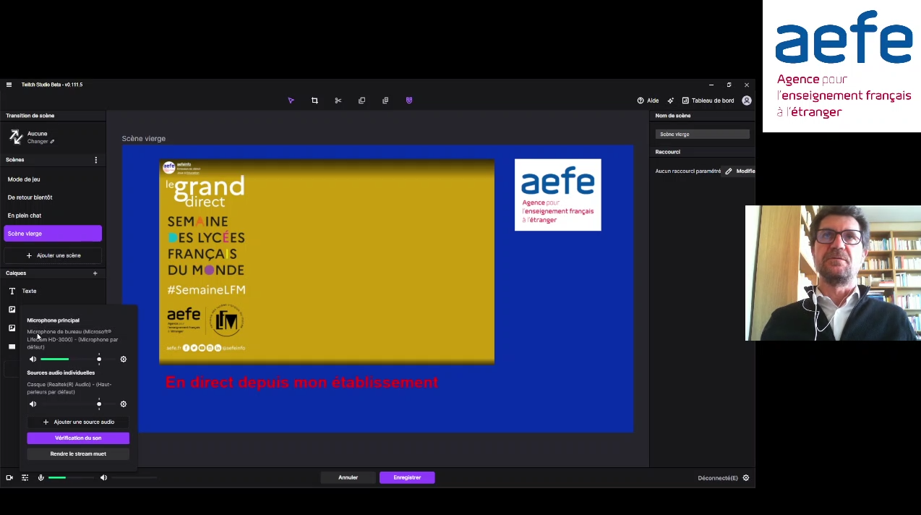Select the pointer tool in the top toolbar
Viewport: 921px width, 515px height.
click(291, 100)
